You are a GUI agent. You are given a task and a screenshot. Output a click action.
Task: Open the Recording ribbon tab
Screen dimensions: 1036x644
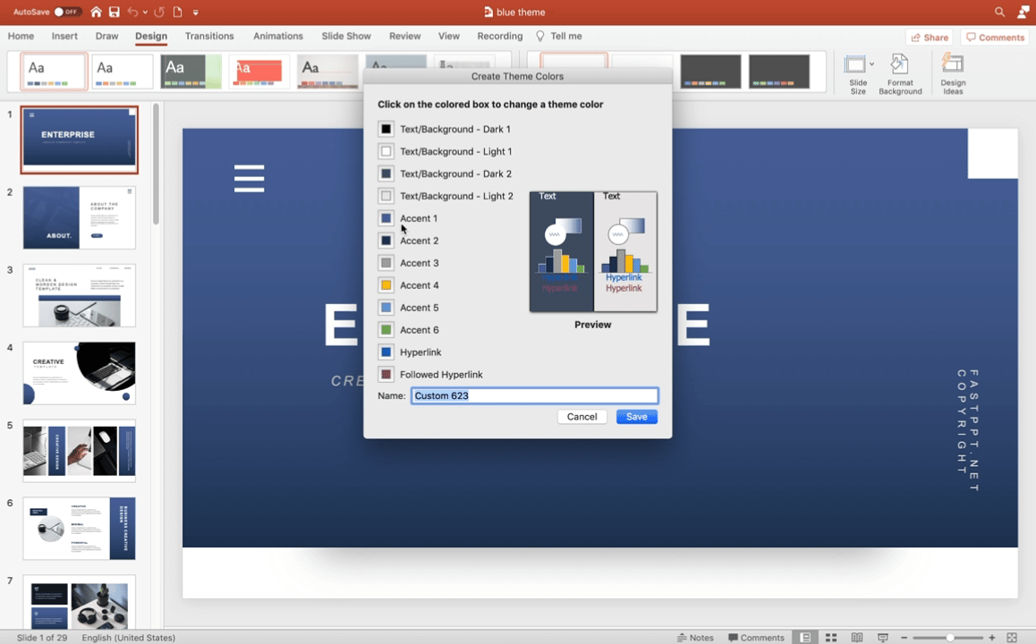[x=499, y=36]
